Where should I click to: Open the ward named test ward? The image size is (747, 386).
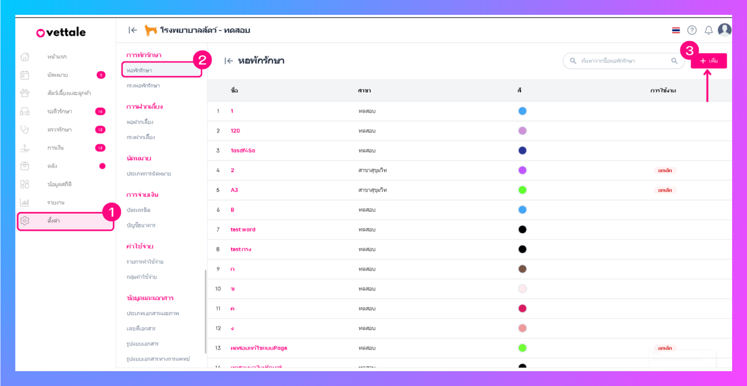(243, 230)
